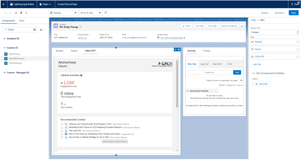Image resolution: width=302 pixels, height=160 pixels.
Task: Click the delete trash icon in toolbar
Action: click(x=26, y=13)
